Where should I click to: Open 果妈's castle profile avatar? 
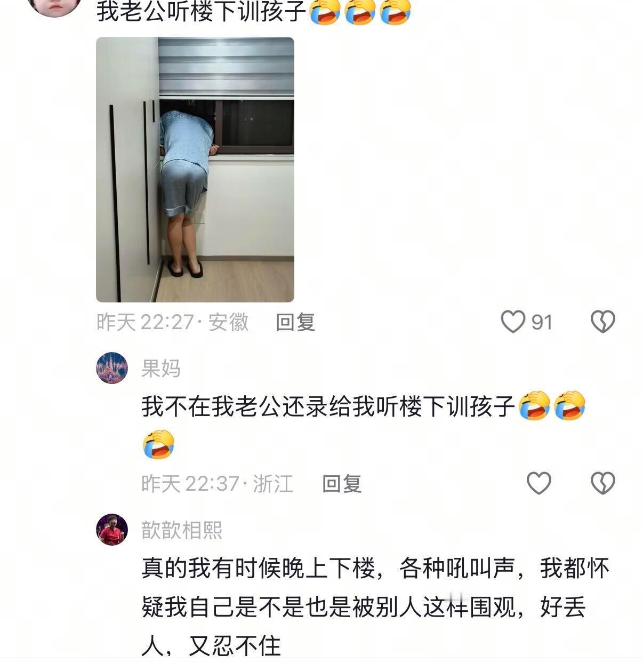coord(112,368)
